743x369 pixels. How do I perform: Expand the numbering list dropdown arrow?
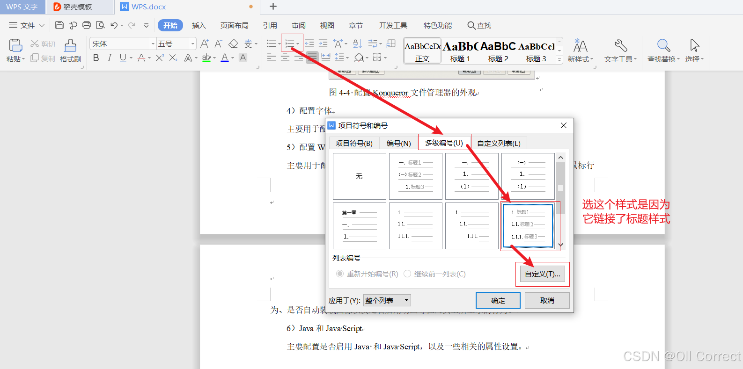pyautogui.click(x=298, y=44)
